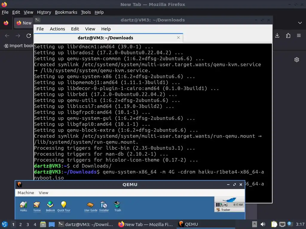
Task: Open terminal Help menu
Action: [106, 29]
